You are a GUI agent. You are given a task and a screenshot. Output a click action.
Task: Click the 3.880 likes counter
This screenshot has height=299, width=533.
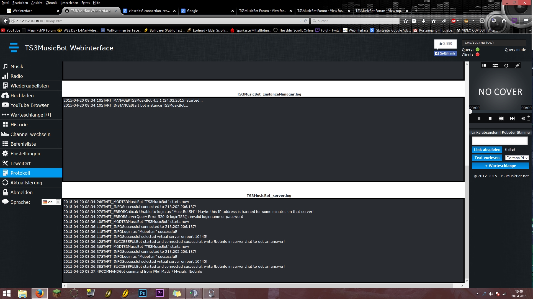pyautogui.click(x=445, y=44)
